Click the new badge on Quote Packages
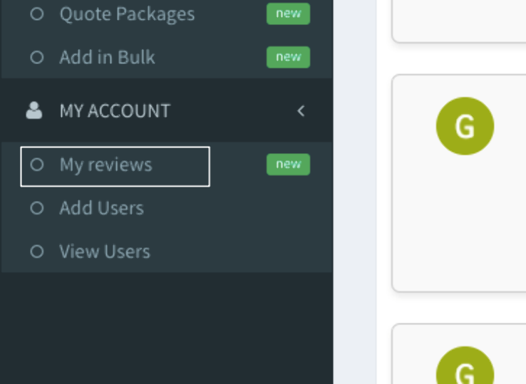526x384 pixels. pos(288,14)
